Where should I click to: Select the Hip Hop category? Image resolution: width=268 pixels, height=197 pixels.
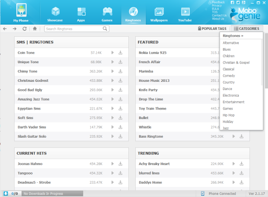[x=229, y=115]
